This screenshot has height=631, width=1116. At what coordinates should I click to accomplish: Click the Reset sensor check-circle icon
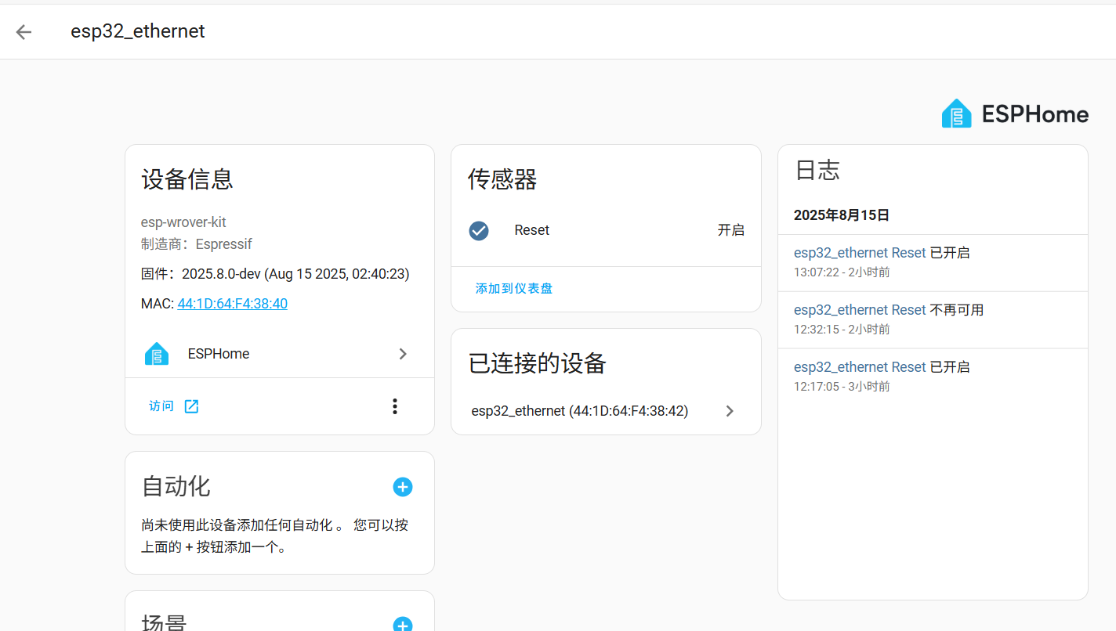coord(479,231)
